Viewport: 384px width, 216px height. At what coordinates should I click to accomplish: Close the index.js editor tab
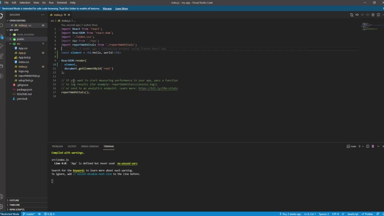[x=69, y=15]
